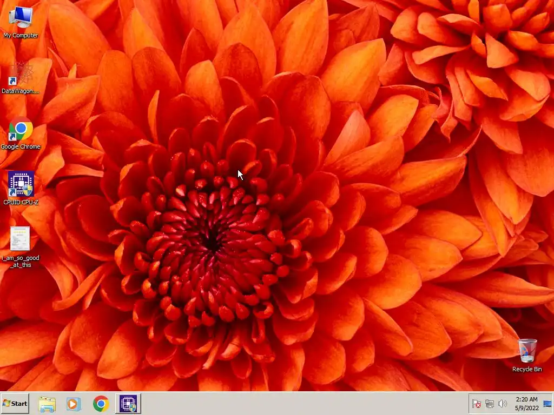Viewport: 554px width, 415px height.
Task: Open the Start menu
Action: click(15, 403)
